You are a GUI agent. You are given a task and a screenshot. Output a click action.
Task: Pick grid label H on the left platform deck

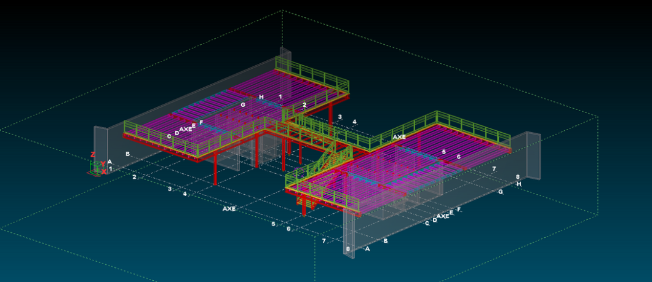(x=261, y=97)
